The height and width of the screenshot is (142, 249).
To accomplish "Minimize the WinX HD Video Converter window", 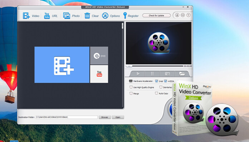I will [183, 7].
